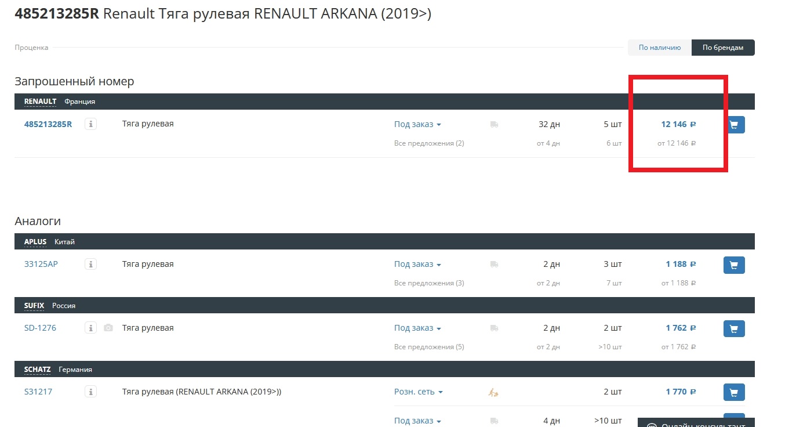796x427 pixels.
Task: Expand Под заказ dropdown in 4 дн row
Action: click(417, 421)
